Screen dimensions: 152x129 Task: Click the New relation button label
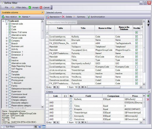coord(11,17)
